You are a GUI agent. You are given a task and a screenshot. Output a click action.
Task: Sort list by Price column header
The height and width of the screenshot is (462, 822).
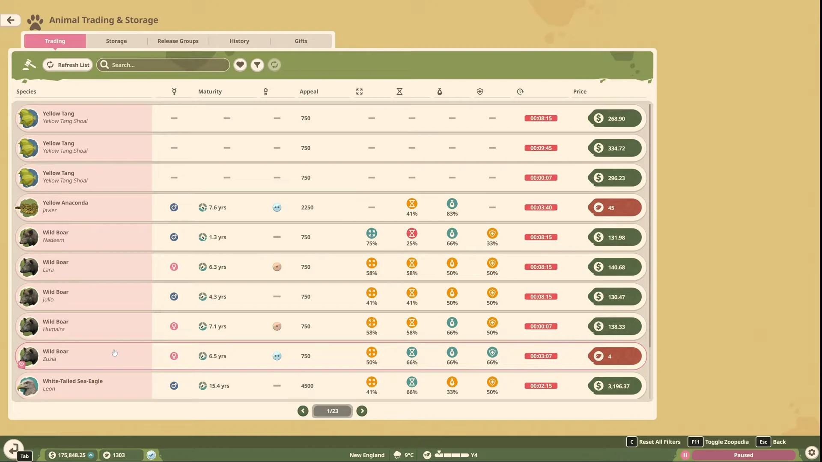(580, 92)
